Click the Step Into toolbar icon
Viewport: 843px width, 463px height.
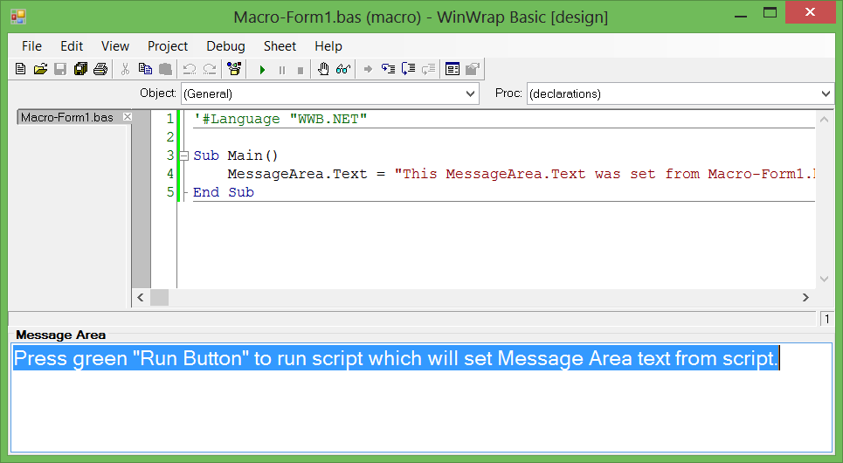pos(389,69)
